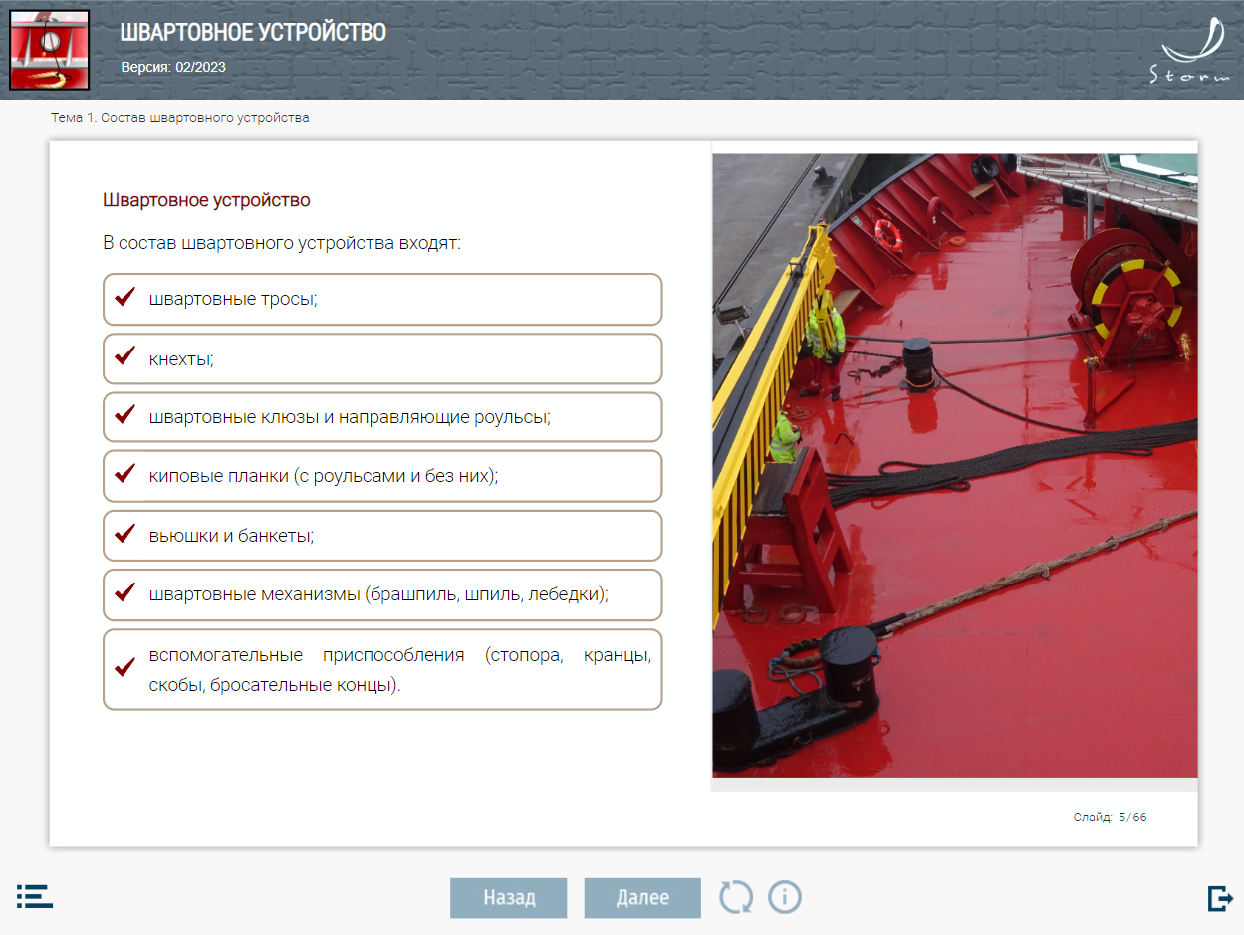Screen dimensions: 1244x935
Task: Open the info circle icon
Action: [x=785, y=897]
